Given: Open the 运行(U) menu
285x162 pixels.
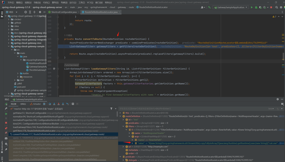Looking at the screenshot, I should coord(73,2).
